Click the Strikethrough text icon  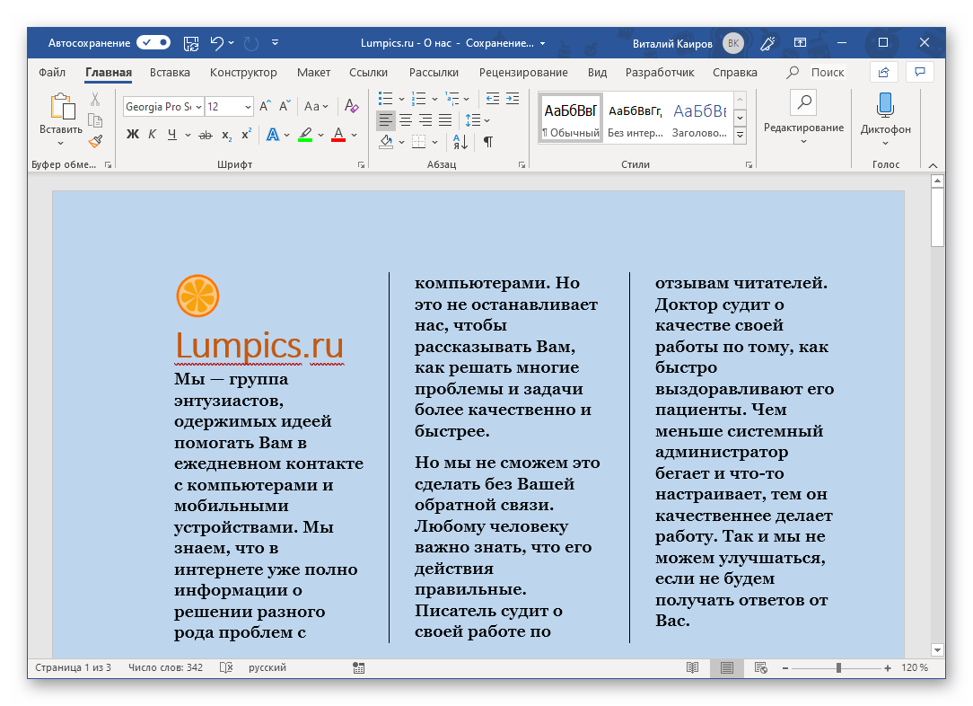pyautogui.click(x=206, y=135)
